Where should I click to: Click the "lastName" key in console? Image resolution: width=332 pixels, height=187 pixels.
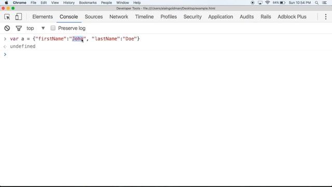tap(106, 39)
